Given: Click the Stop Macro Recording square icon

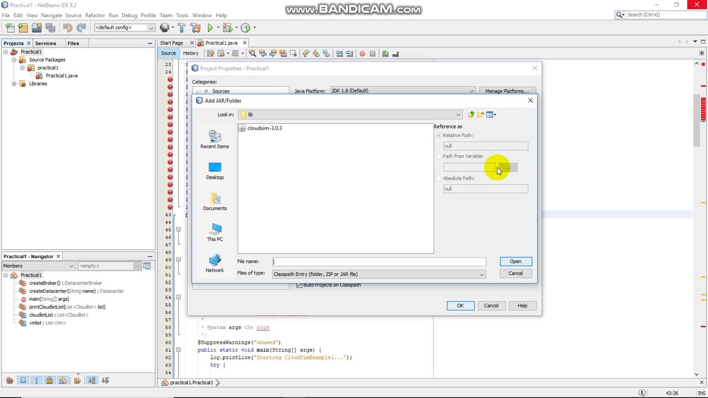Looking at the screenshot, I should 372,54.
